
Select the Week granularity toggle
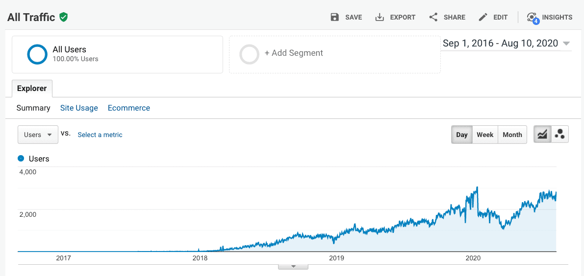coord(485,135)
